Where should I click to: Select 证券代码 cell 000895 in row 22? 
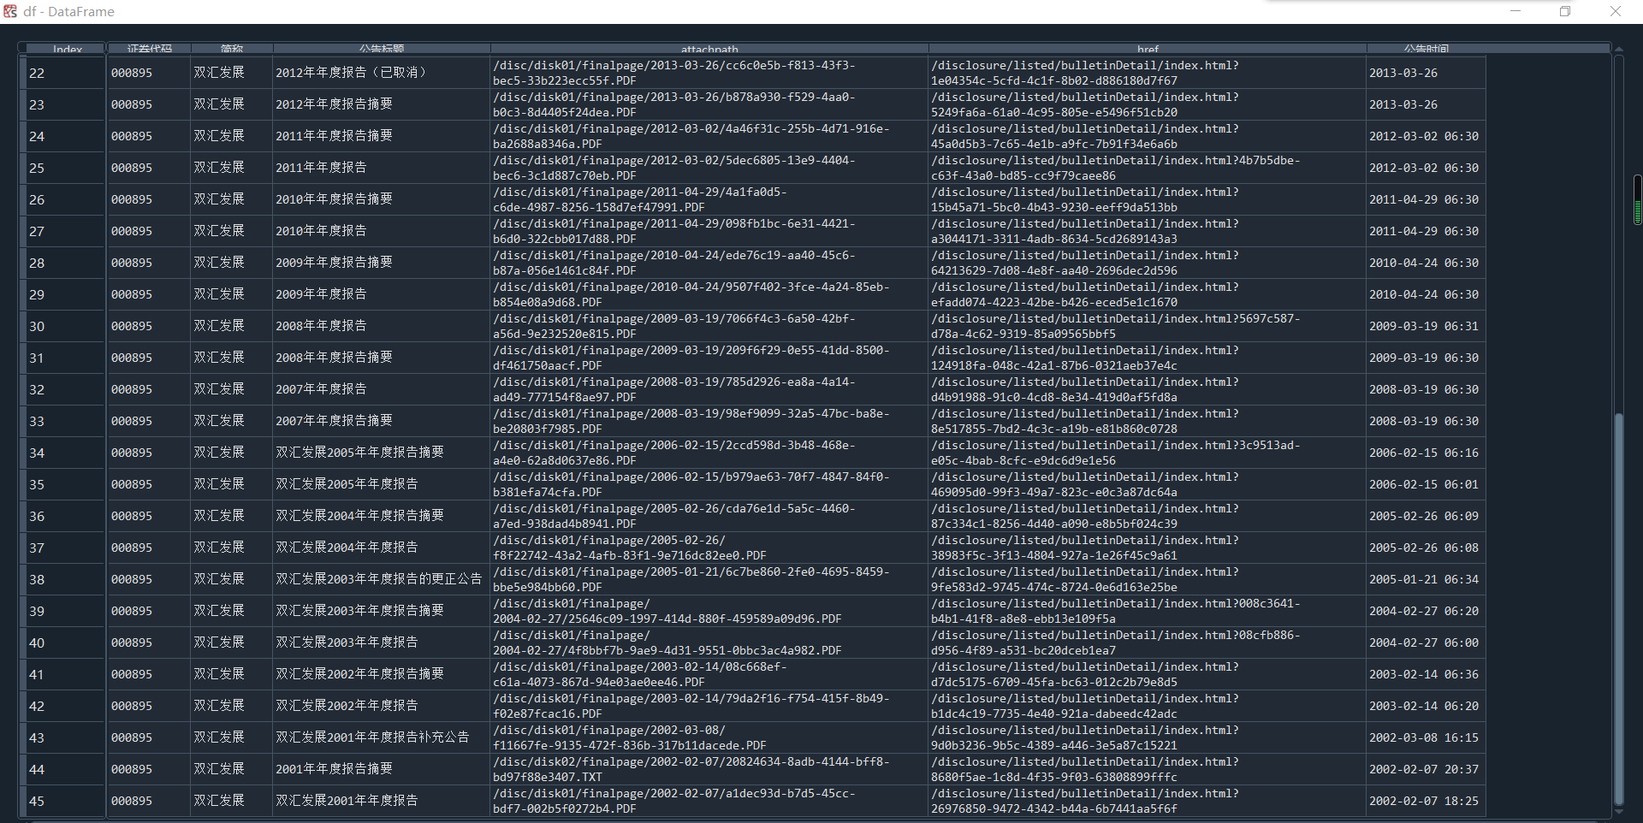point(149,73)
